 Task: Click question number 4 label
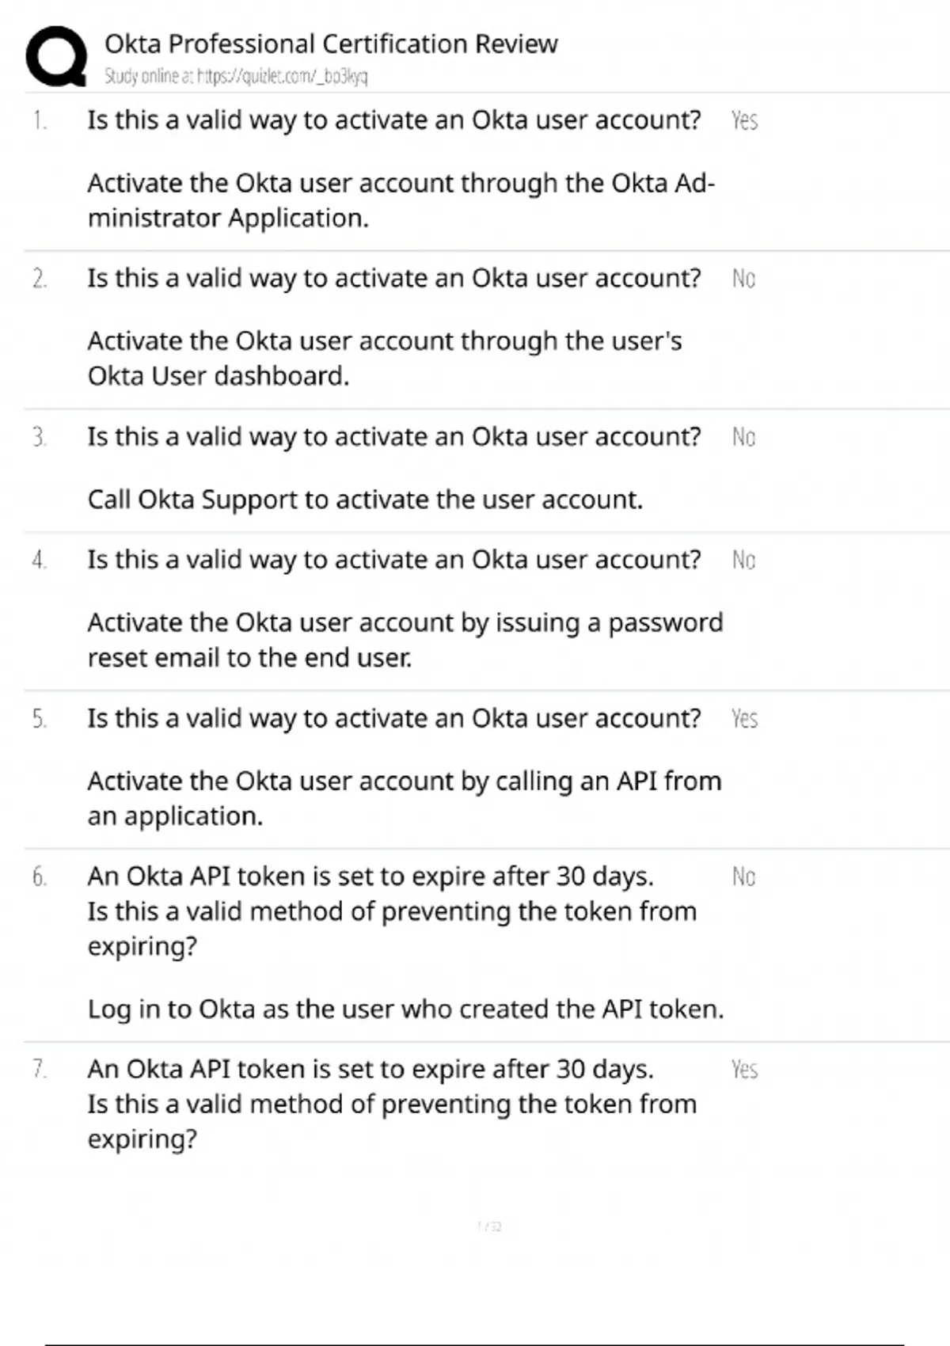(x=40, y=560)
